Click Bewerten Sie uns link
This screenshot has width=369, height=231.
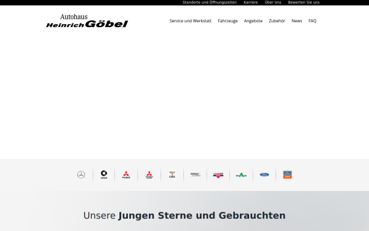point(304,2)
